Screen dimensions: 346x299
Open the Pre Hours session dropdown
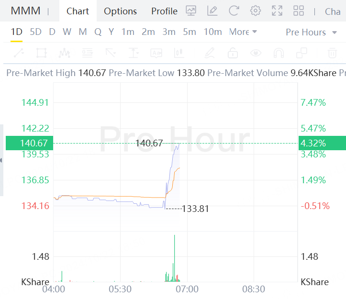311,33
